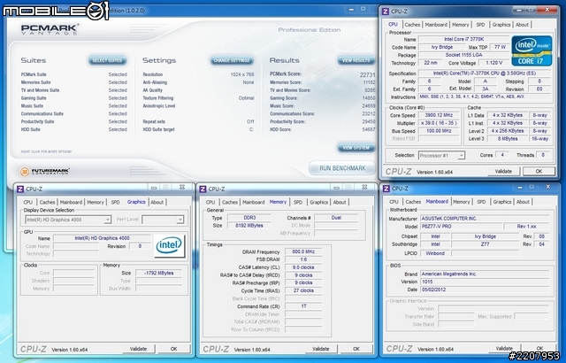Click the Futuremark Corporation logo
This screenshot has height=363, width=566.
click(x=45, y=172)
